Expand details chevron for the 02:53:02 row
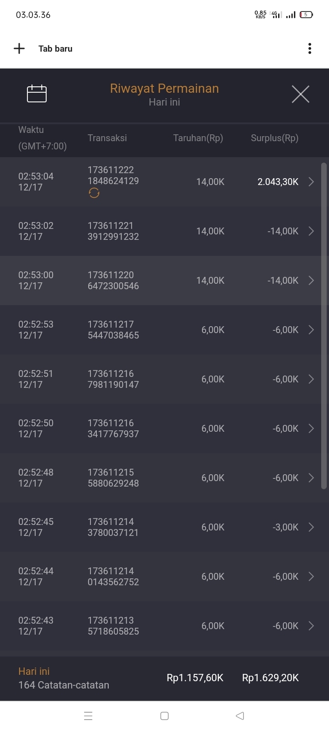The image size is (329, 731). click(x=311, y=231)
